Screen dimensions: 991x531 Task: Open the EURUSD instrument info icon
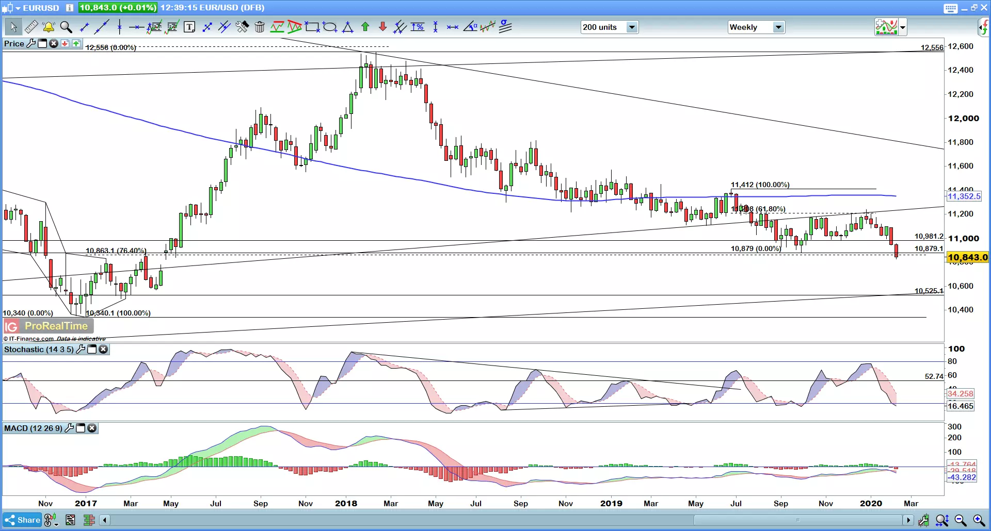pos(70,8)
